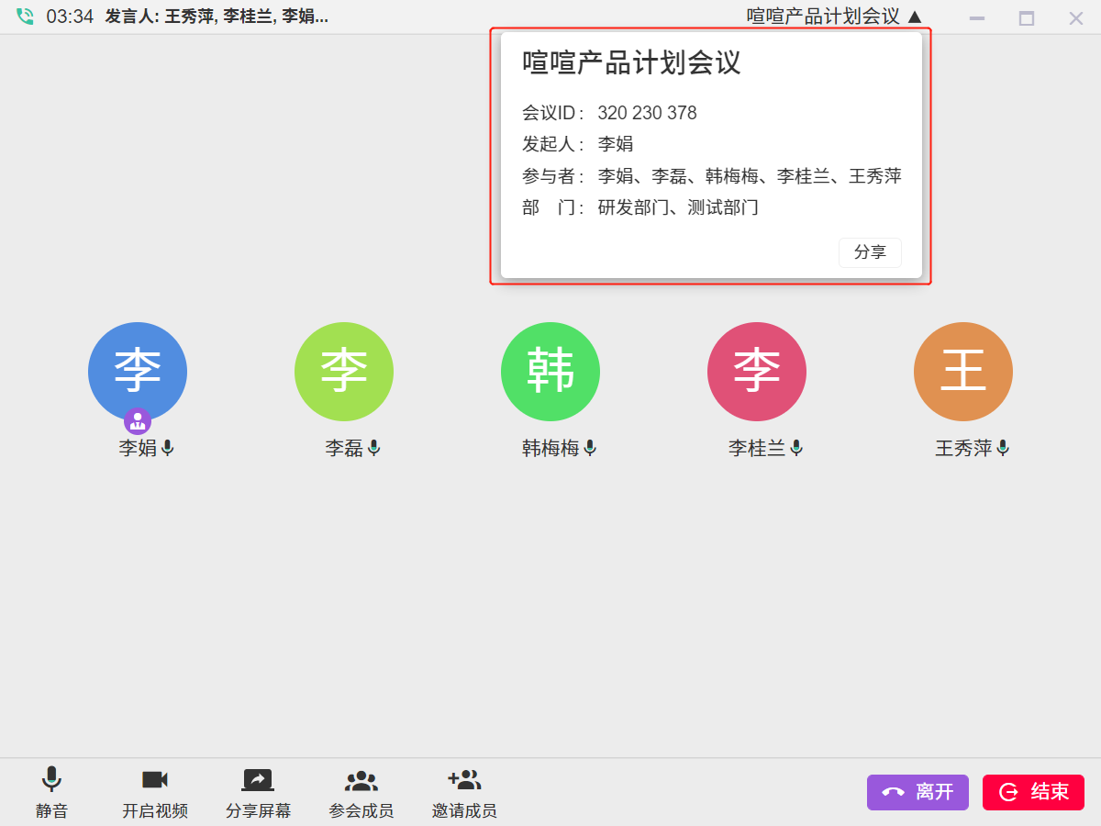Image resolution: width=1101 pixels, height=826 pixels.
Task: Select the orange 王秀萍 avatar
Action: click(963, 372)
